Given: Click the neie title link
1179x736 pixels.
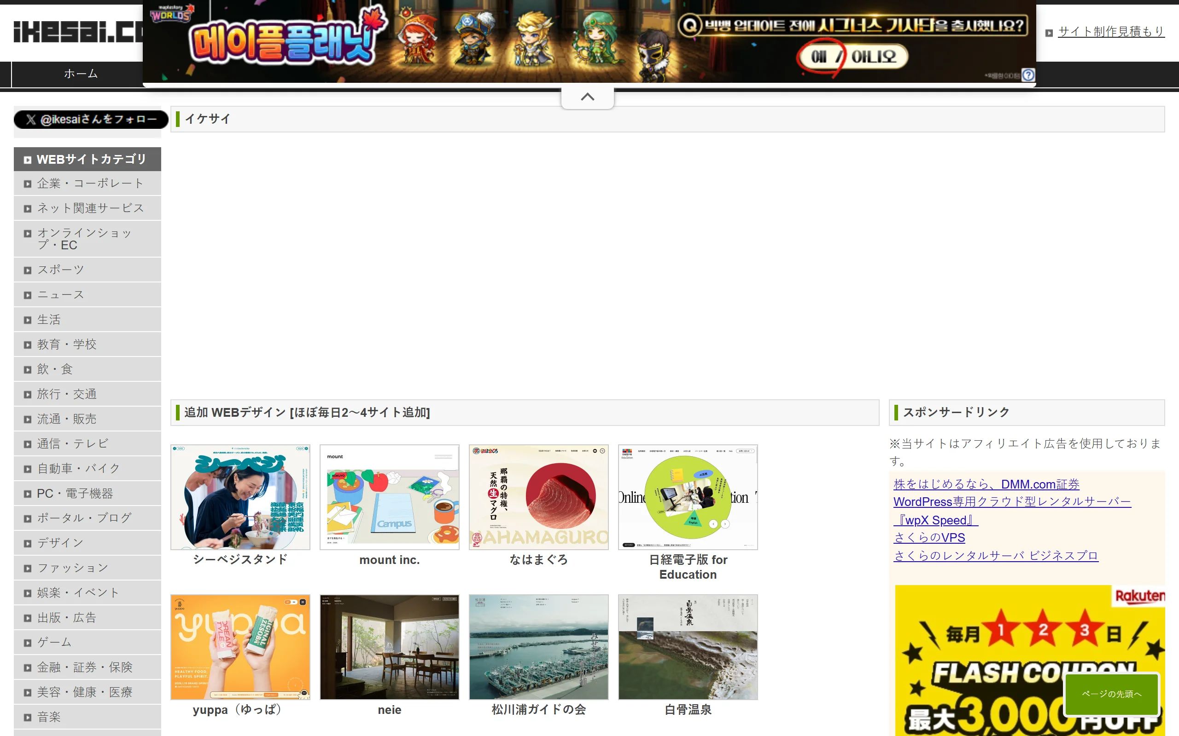Looking at the screenshot, I should click(x=389, y=710).
